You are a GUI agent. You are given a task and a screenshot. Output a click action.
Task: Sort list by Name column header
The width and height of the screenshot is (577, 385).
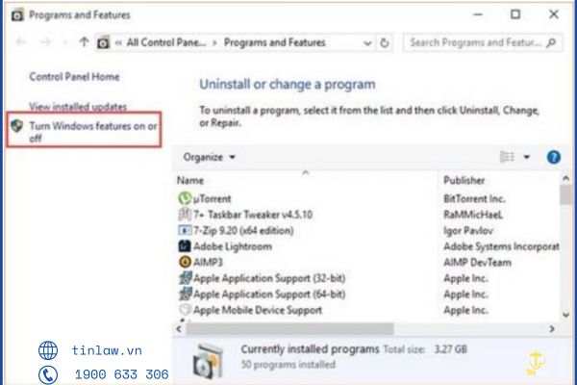[x=190, y=180]
